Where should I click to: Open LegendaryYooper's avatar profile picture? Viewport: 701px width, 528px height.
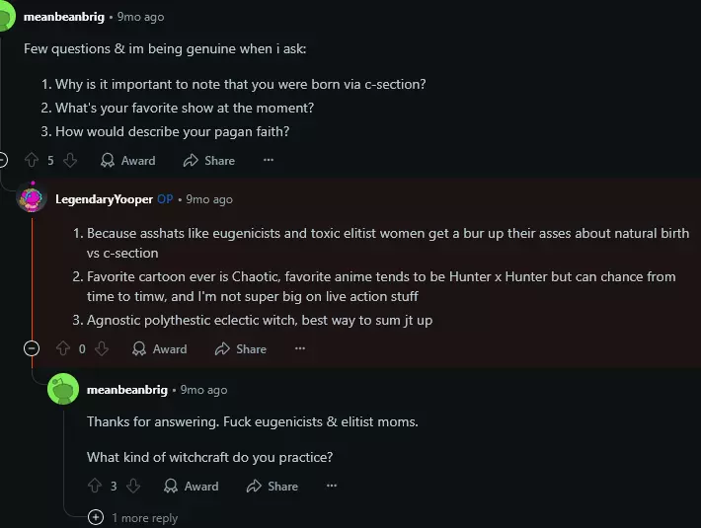click(x=33, y=199)
